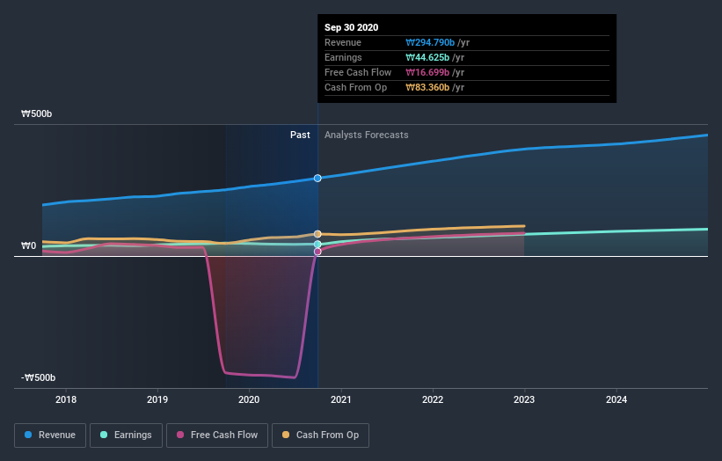Select the 2023 x-axis label
This screenshot has width=722, height=461.
pos(524,399)
